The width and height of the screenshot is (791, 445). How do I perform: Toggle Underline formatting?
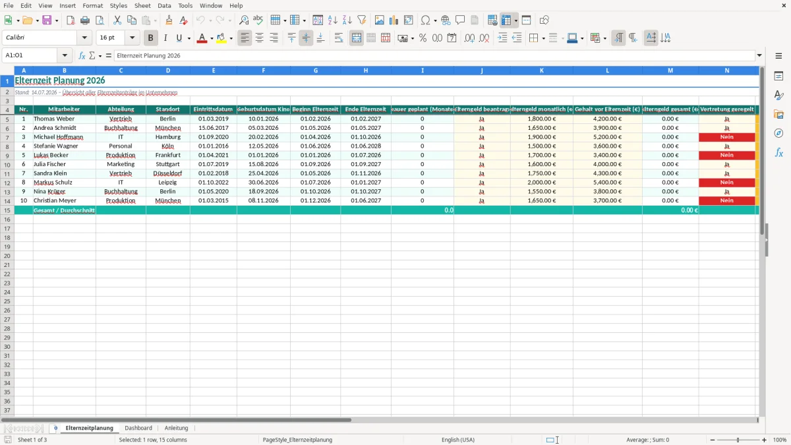(x=179, y=38)
